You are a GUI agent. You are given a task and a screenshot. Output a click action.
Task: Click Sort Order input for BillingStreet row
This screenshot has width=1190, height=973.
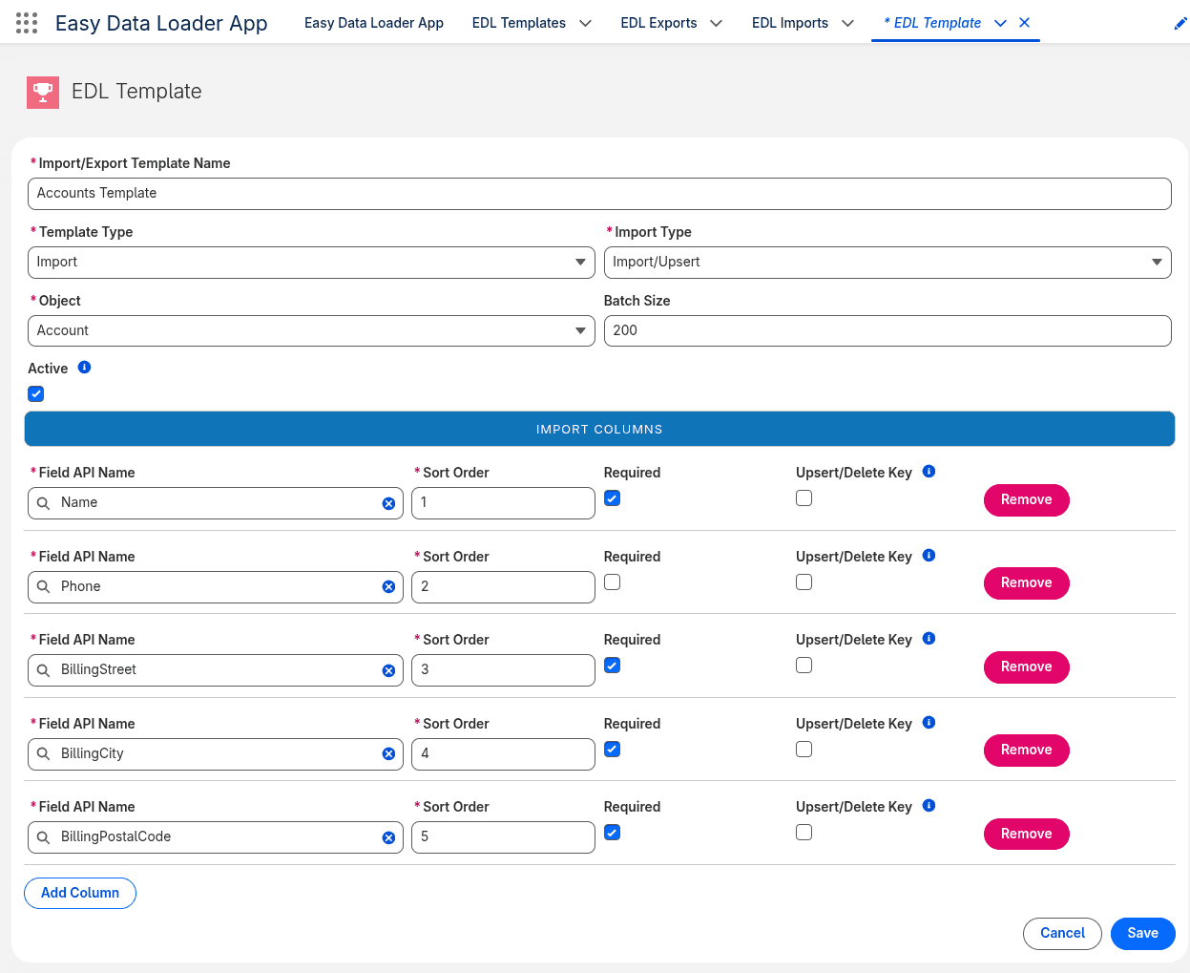click(503, 670)
